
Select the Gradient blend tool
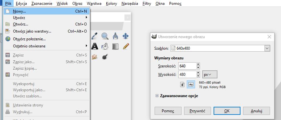(115, 46)
